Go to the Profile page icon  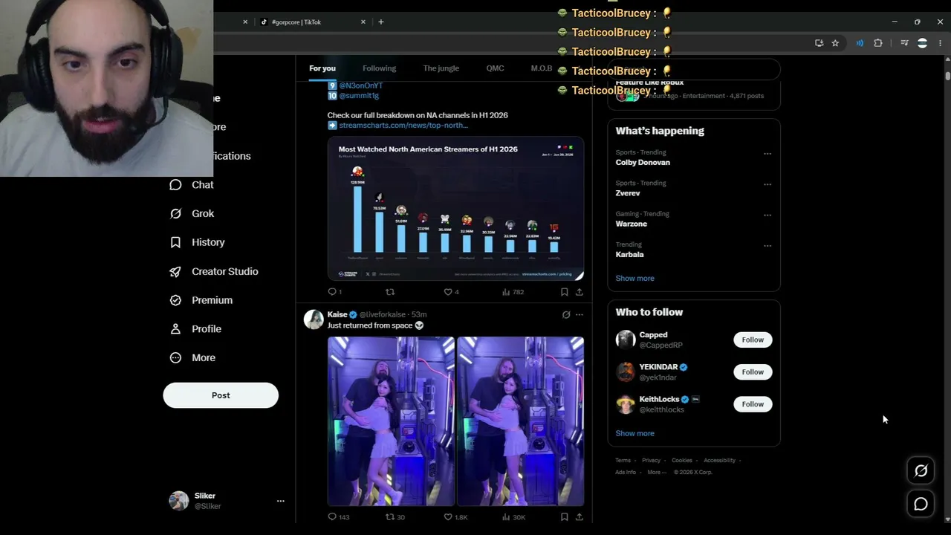coord(175,329)
